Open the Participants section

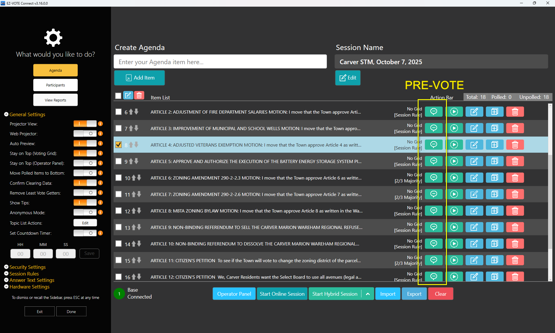[x=55, y=85]
